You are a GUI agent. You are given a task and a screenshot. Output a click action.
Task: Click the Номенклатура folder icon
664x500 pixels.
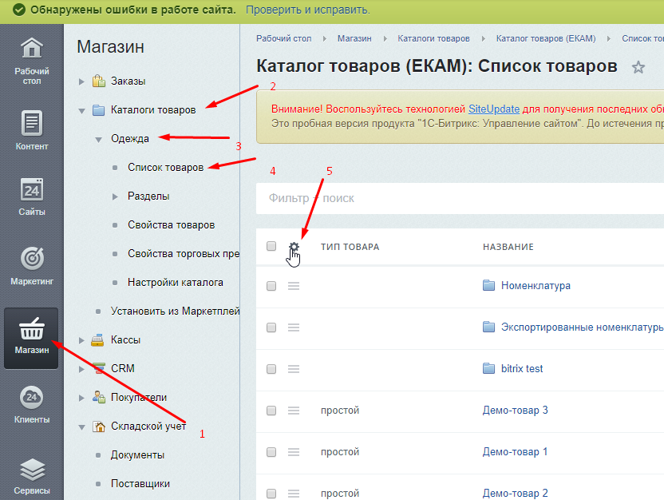[x=488, y=285]
